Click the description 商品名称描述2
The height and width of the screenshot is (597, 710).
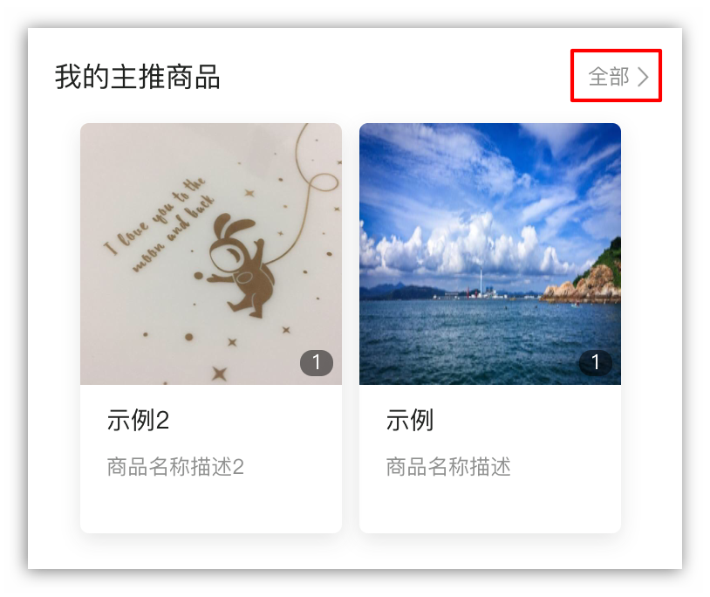pyautogui.click(x=175, y=467)
